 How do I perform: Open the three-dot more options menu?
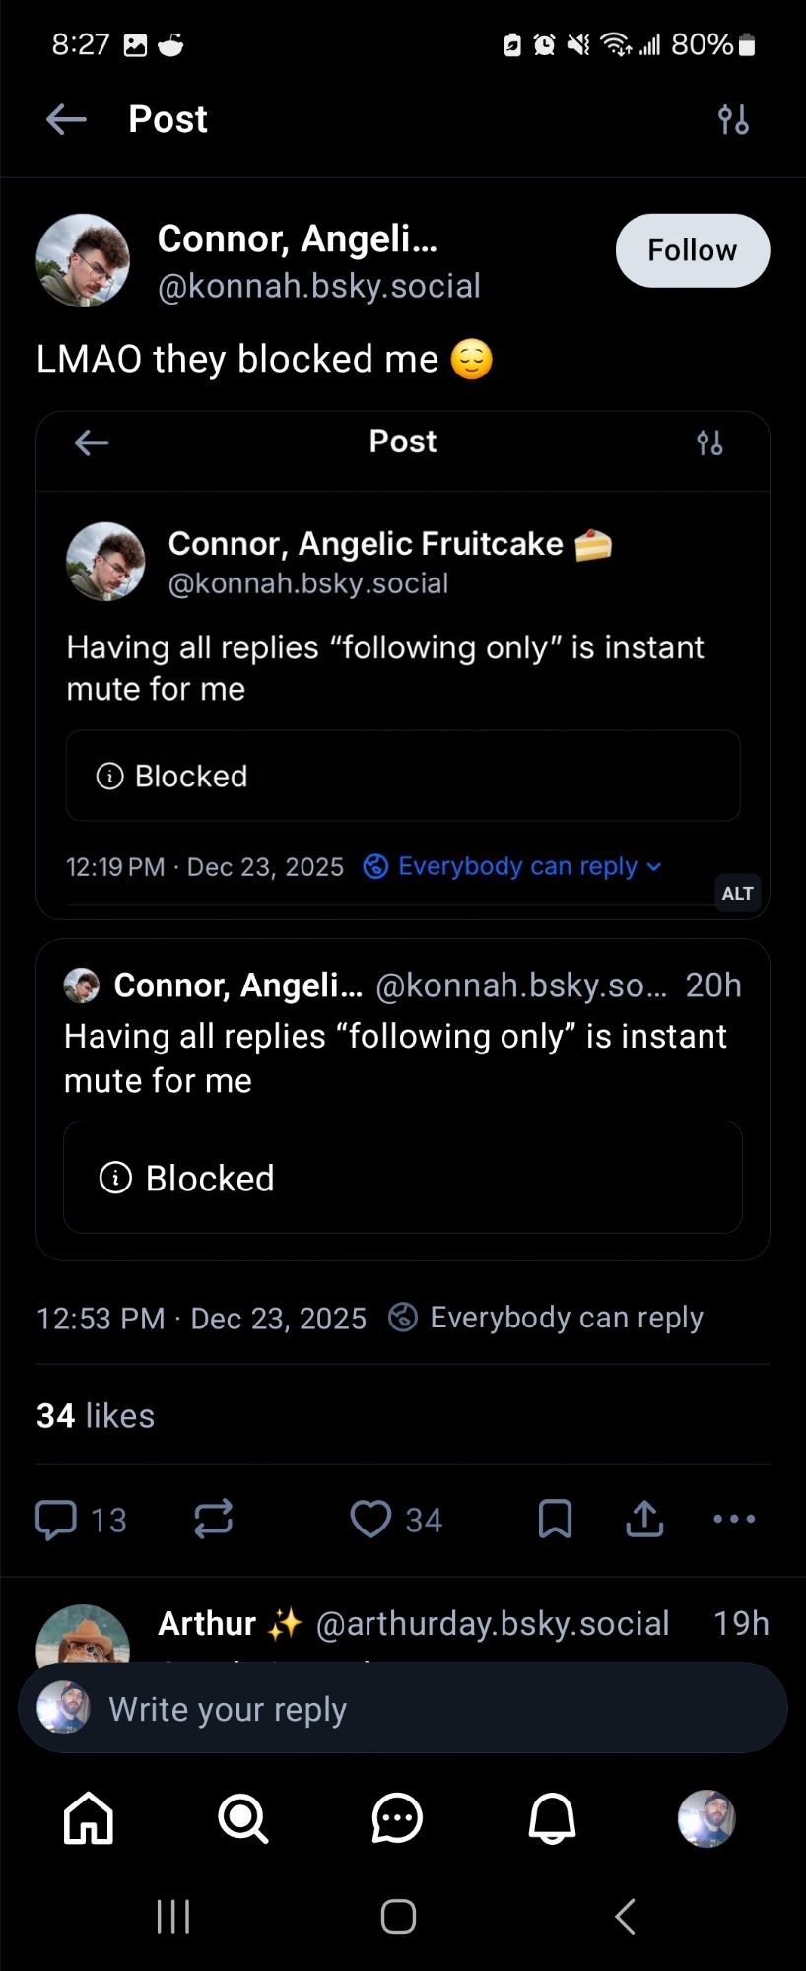(x=734, y=1519)
